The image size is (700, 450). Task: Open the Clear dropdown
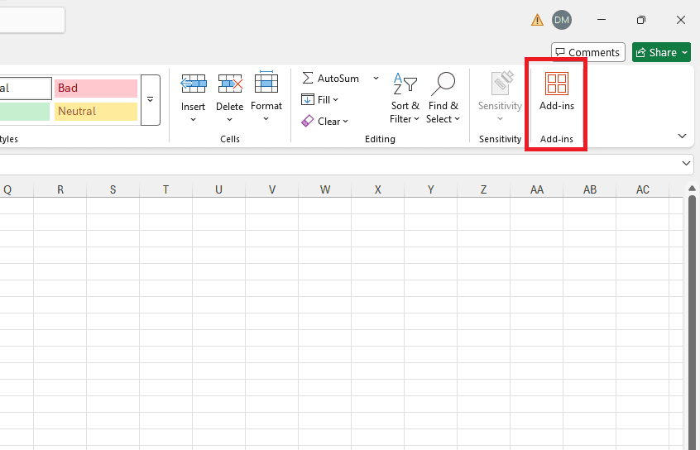(325, 121)
